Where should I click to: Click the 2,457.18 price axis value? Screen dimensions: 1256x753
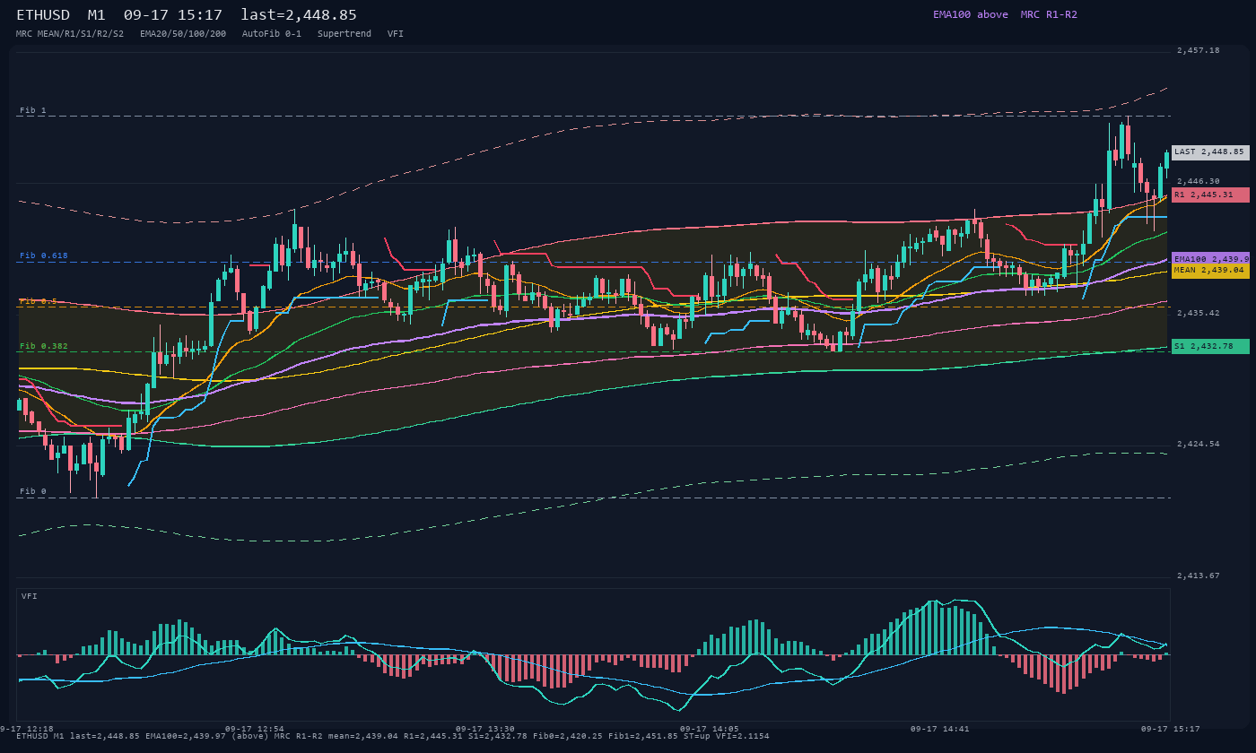tap(1199, 51)
